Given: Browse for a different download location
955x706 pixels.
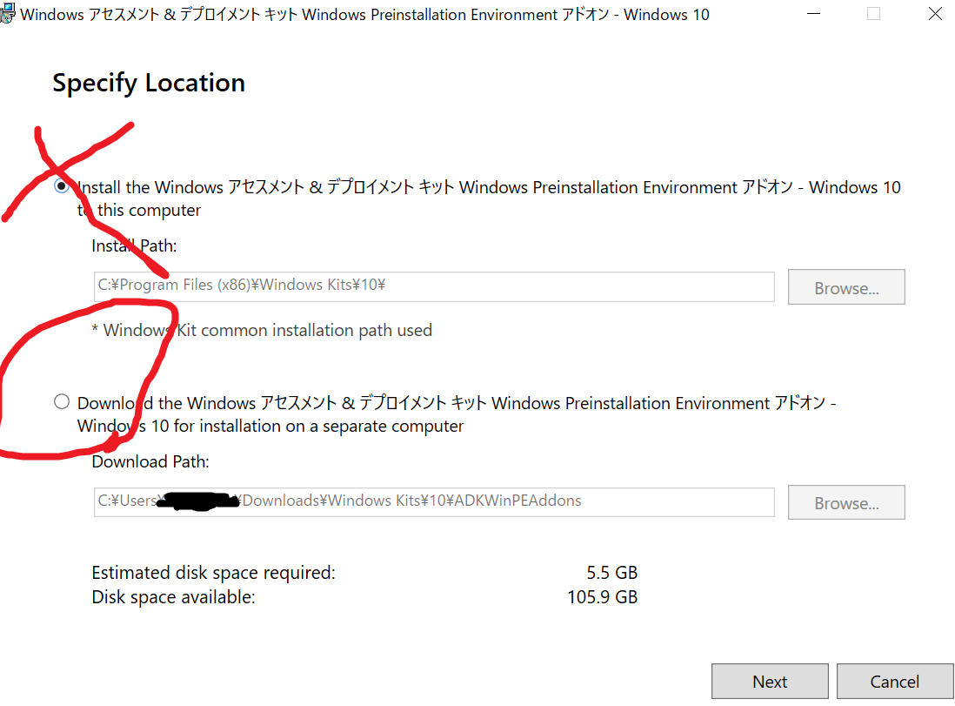Looking at the screenshot, I should [x=846, y=502].
